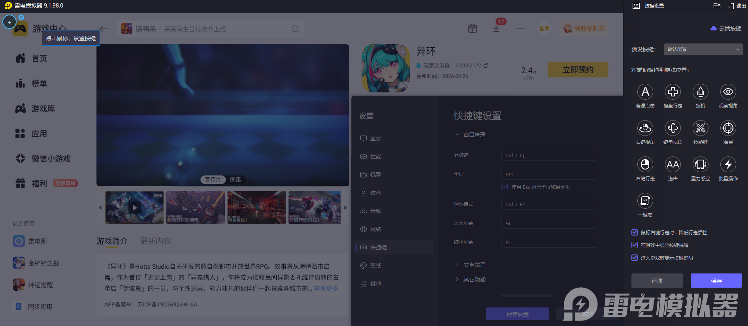Play the first video thumbnail
This screenshot has width=748, height=326.
(x=135, y=207)
